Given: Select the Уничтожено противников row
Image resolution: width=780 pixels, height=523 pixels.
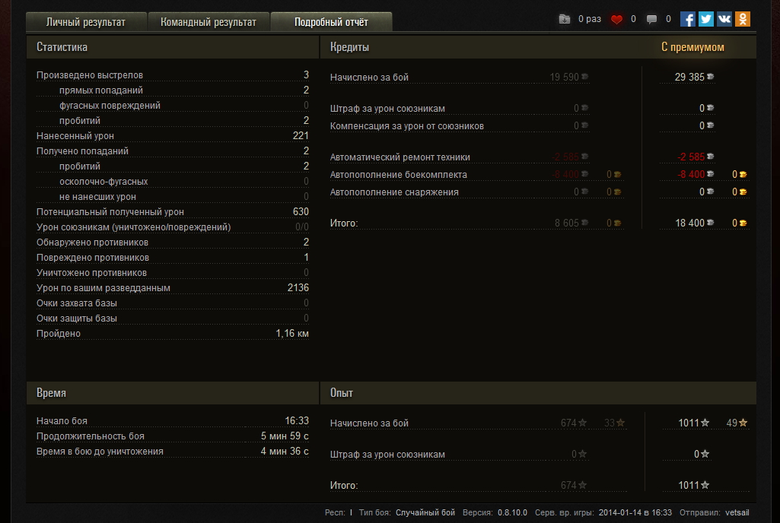Looking at the screenshot, I should [173, 273].
